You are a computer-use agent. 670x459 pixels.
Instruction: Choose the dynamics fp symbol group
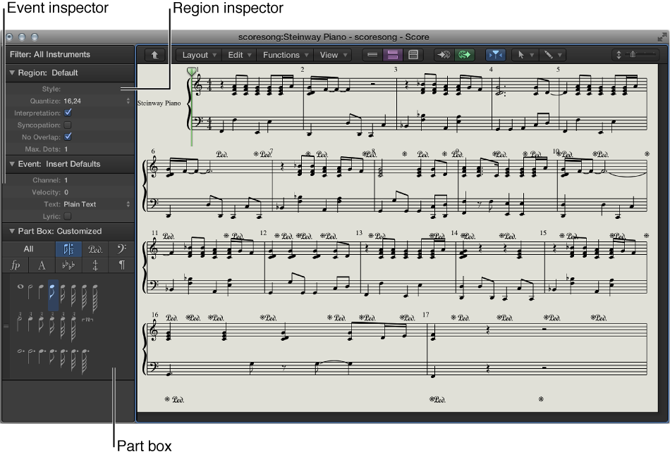pos(16,265)
